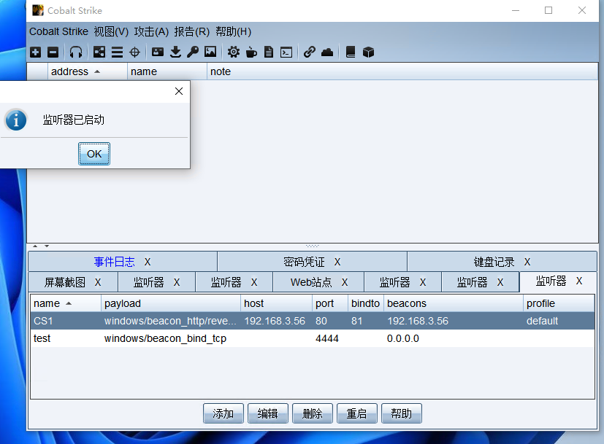Switch to the Web站点 tab
The height and width of the screenshot is (444, 604).
coord(311,282)
